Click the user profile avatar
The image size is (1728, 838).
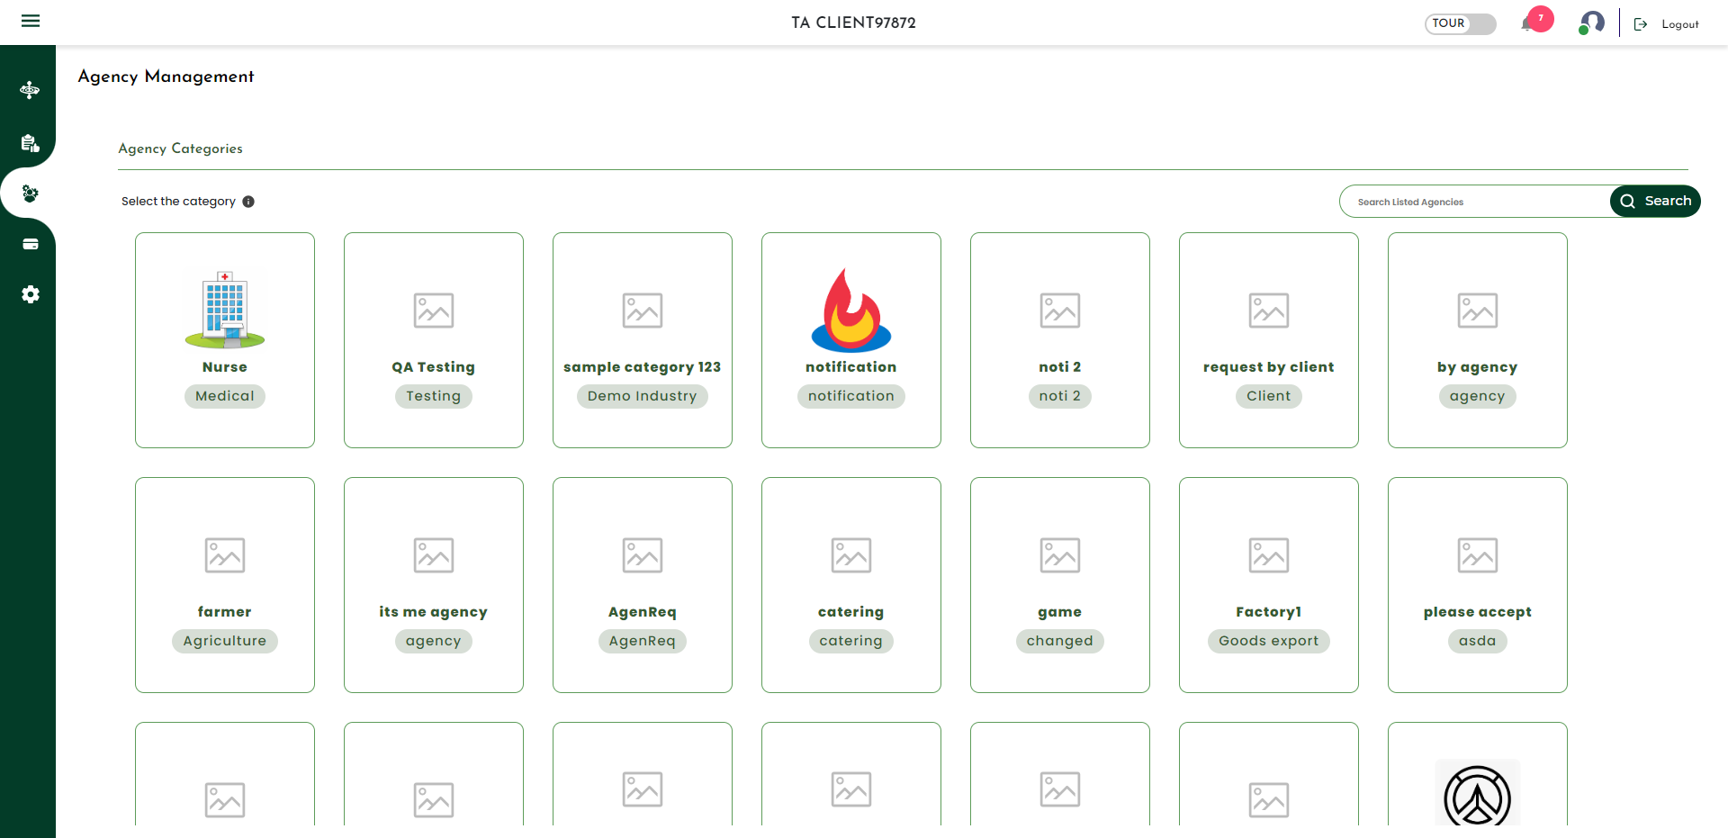click(1591, 23)
